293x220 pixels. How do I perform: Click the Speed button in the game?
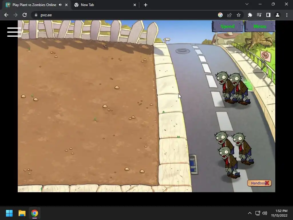(227, 26)
